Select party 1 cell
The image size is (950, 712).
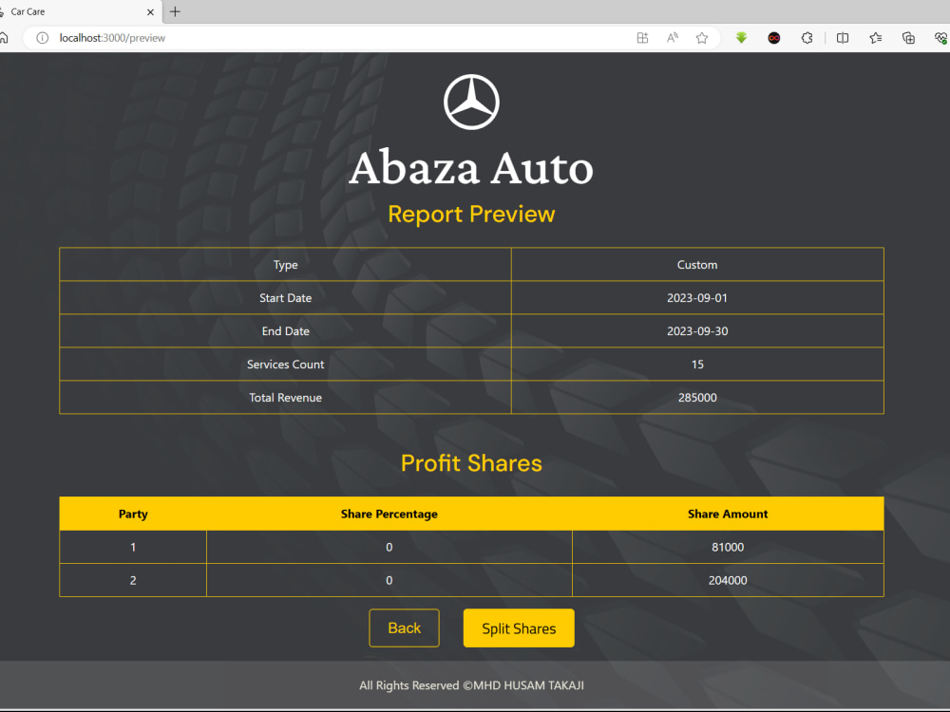133,548
